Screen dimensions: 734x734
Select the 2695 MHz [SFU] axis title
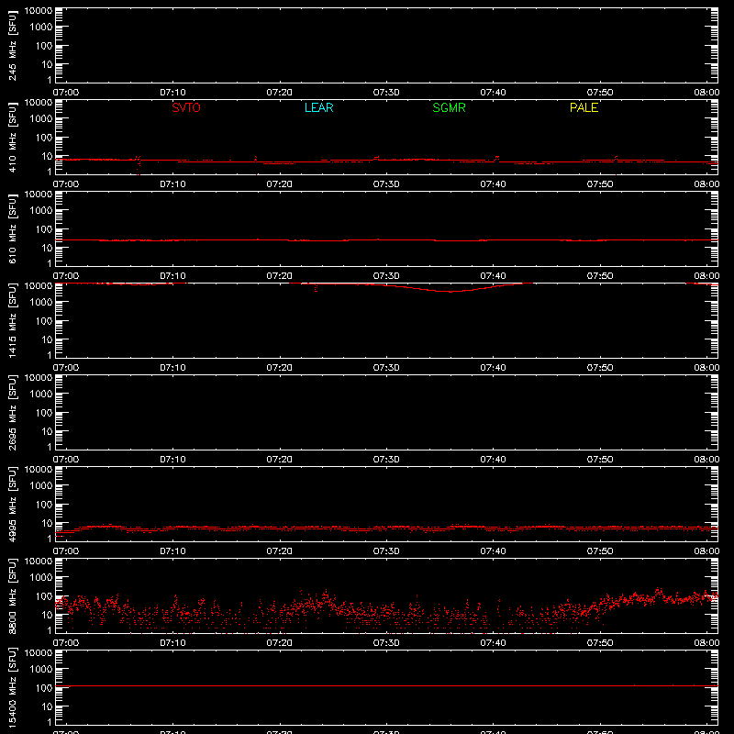tap(12, 413)
